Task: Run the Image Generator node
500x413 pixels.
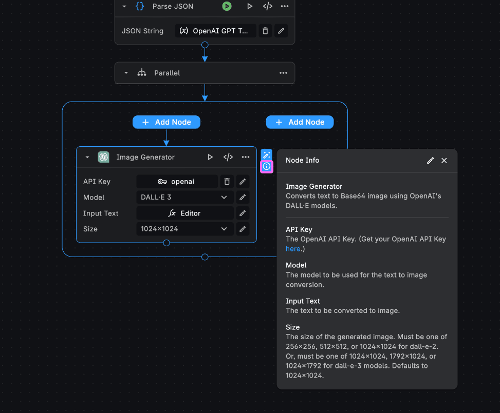Action: 210,157
